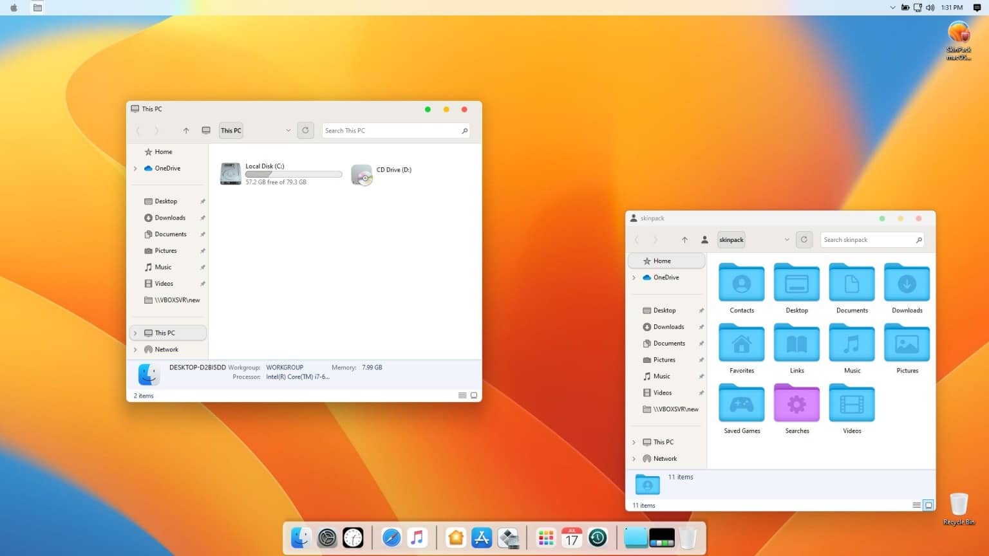Open the CD Drive (D:)
This screenshot has height=556, width=989.
click(363, 174)
